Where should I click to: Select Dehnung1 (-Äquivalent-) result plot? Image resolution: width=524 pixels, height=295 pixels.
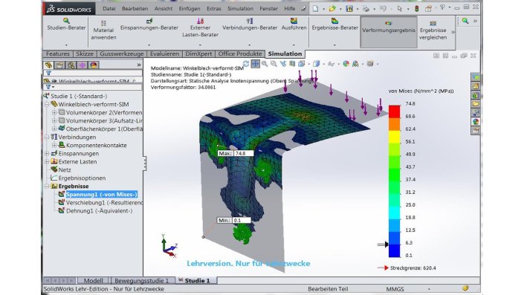[100, 211]
